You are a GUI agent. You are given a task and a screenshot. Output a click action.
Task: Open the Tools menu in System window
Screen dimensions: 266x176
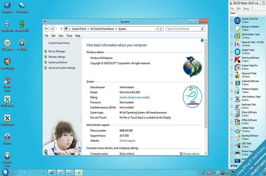(69, 36)
